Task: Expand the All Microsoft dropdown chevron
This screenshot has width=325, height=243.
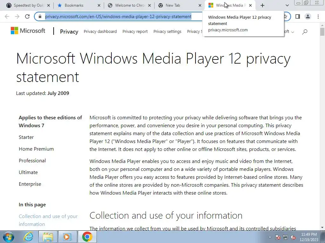Action: click(x=292, y=32)
